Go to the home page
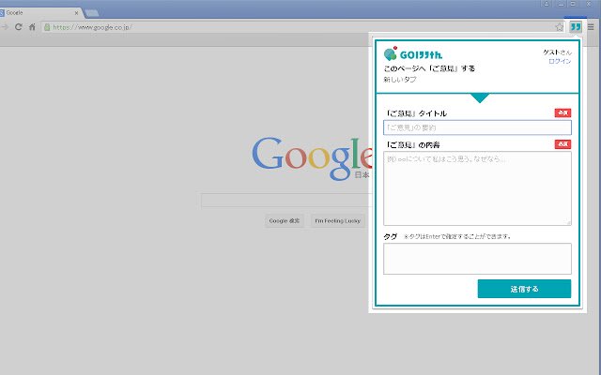601x375 pixels. coord(32,27)
